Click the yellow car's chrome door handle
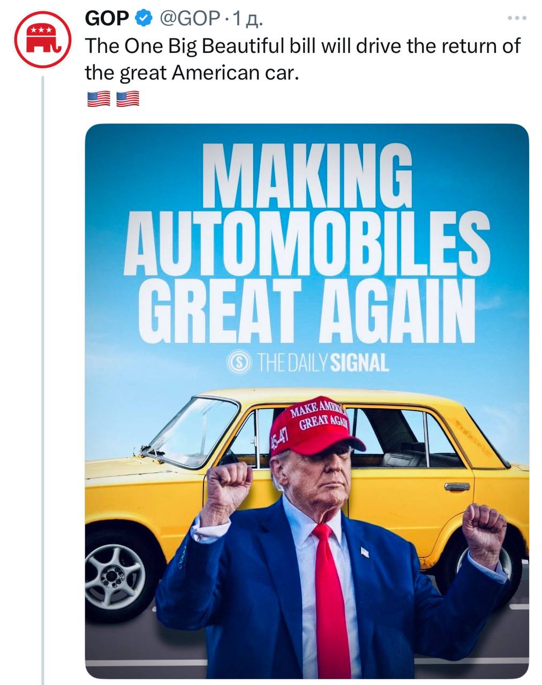The image size is (542, 685). 456,486
